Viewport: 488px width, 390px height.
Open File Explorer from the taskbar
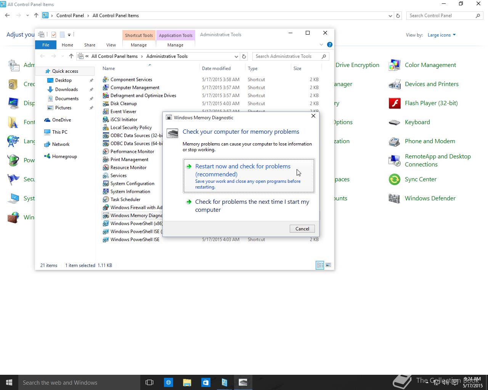187,382
